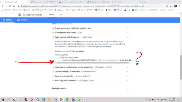This screenshot has width=182, height=102.
Task: Click right arrow of horizontal chain scrollbar
Action: 130,63
